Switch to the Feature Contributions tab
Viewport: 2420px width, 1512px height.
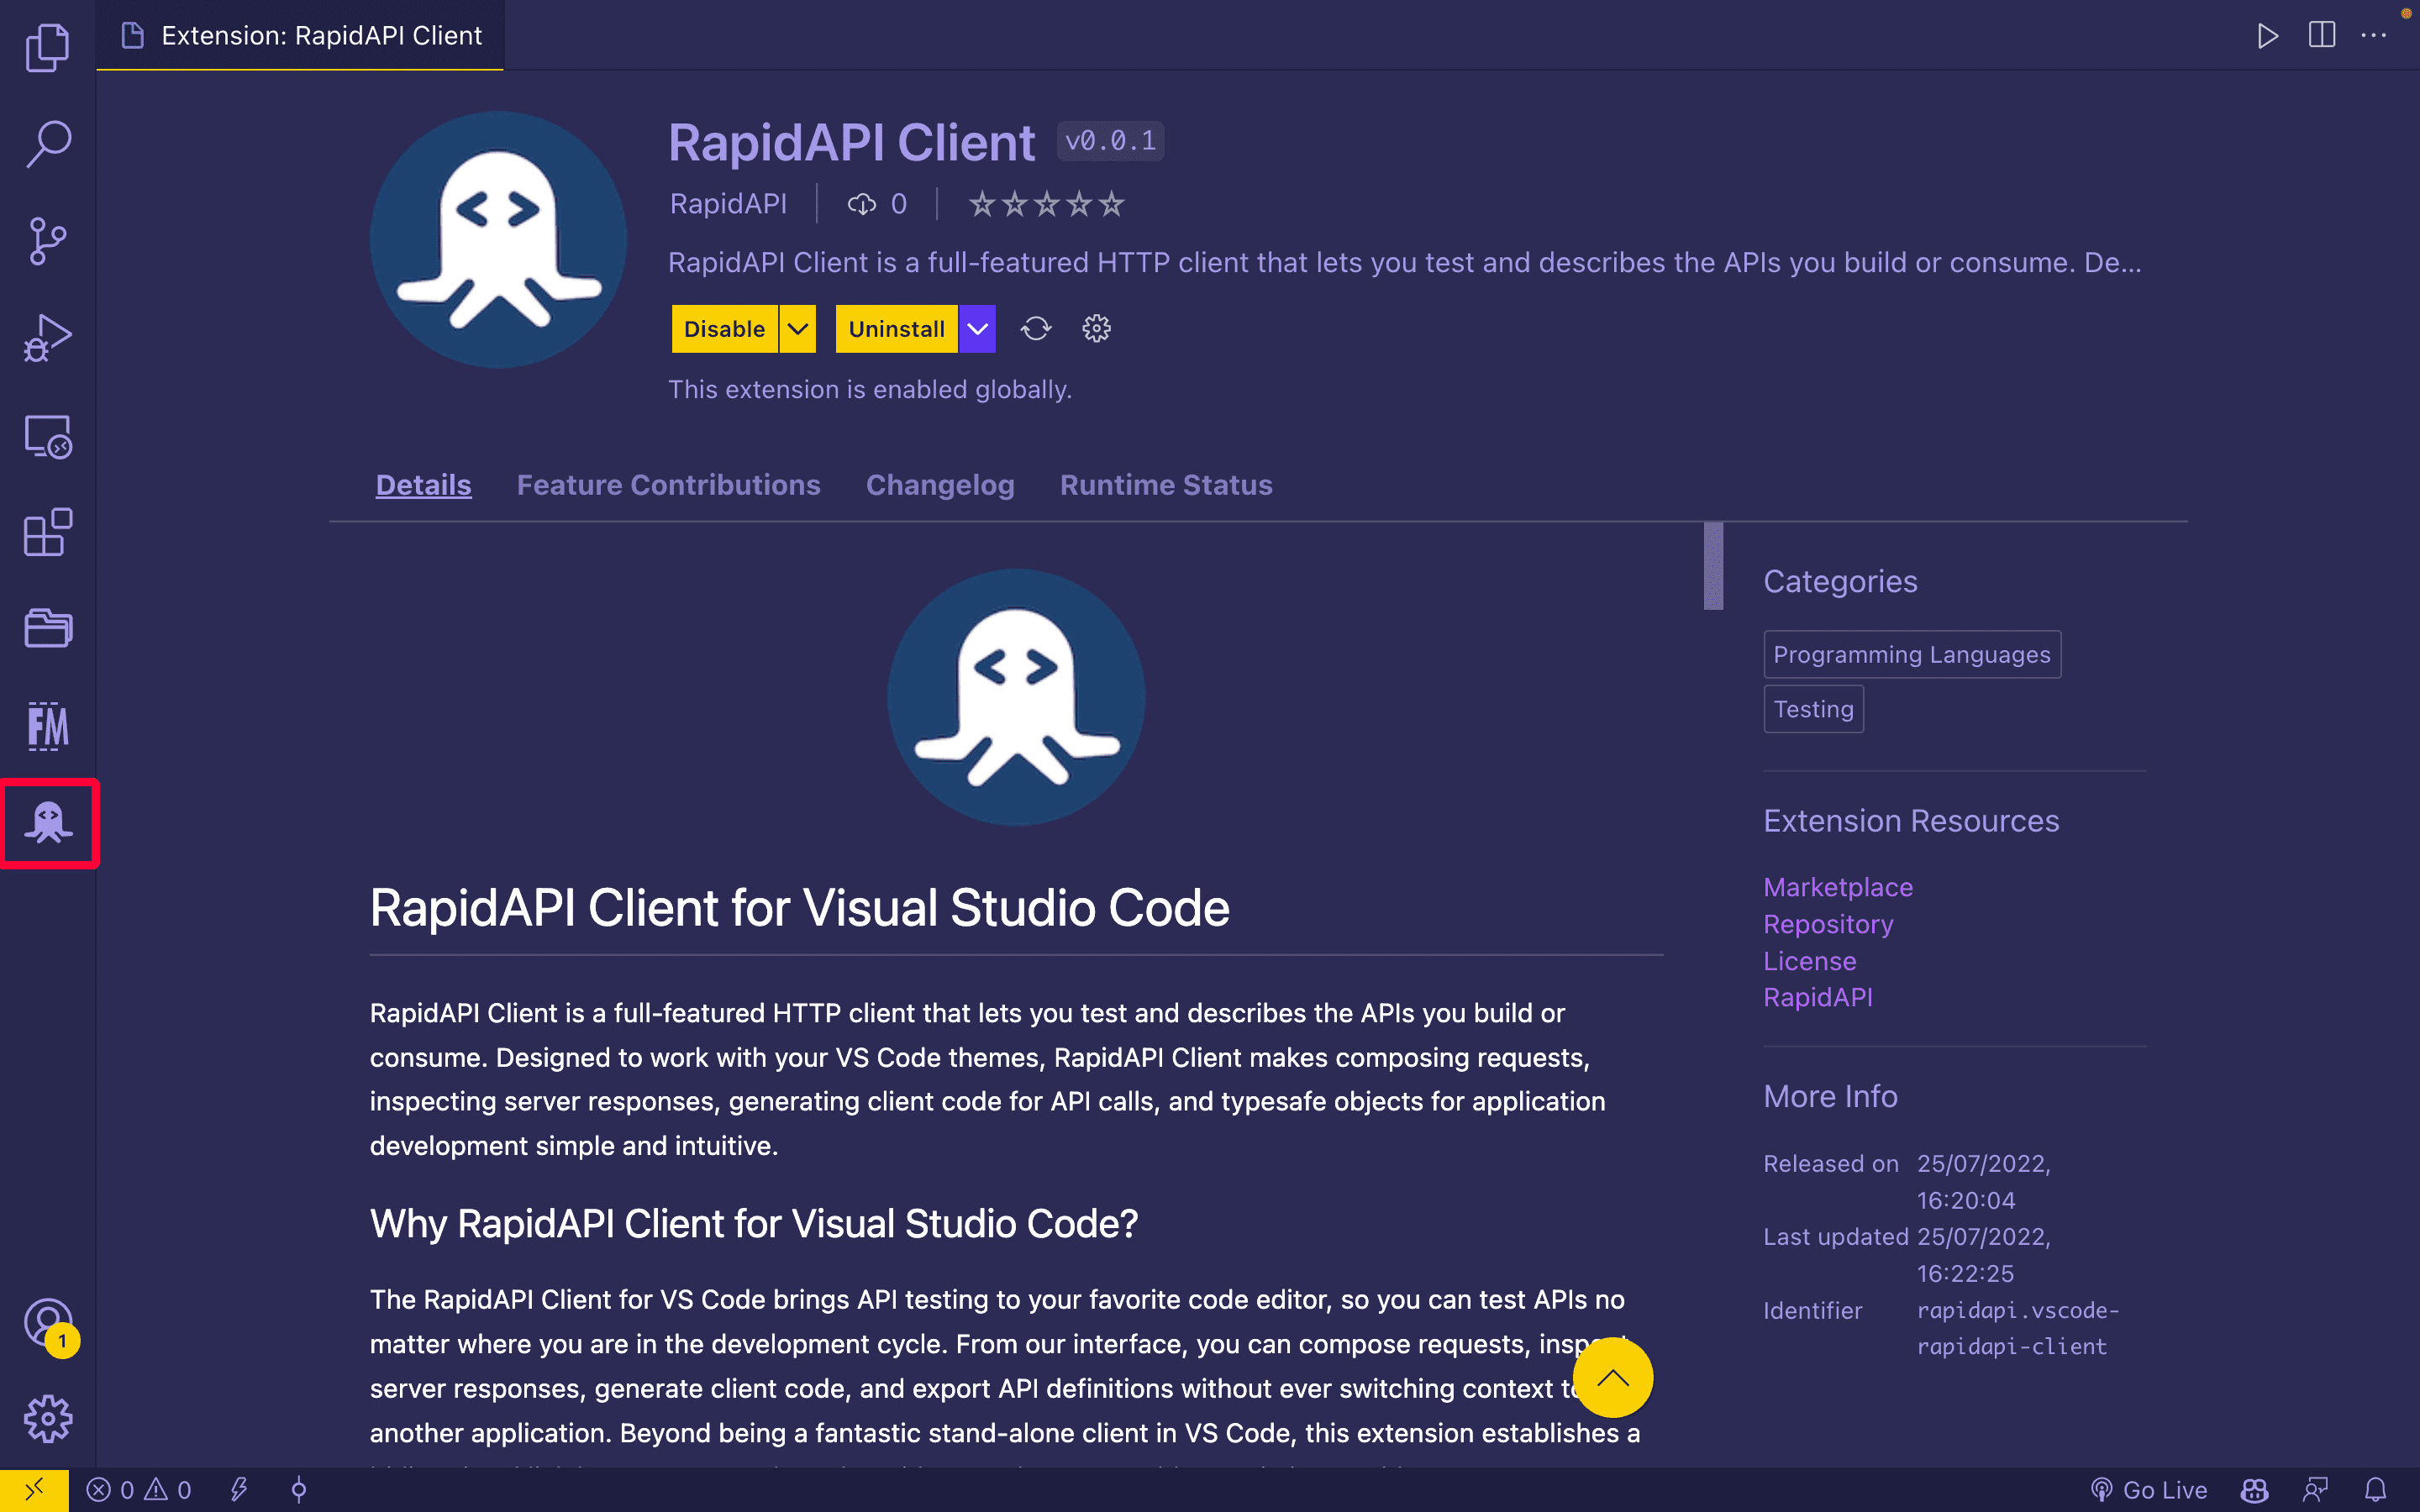[x=669, y=484]
